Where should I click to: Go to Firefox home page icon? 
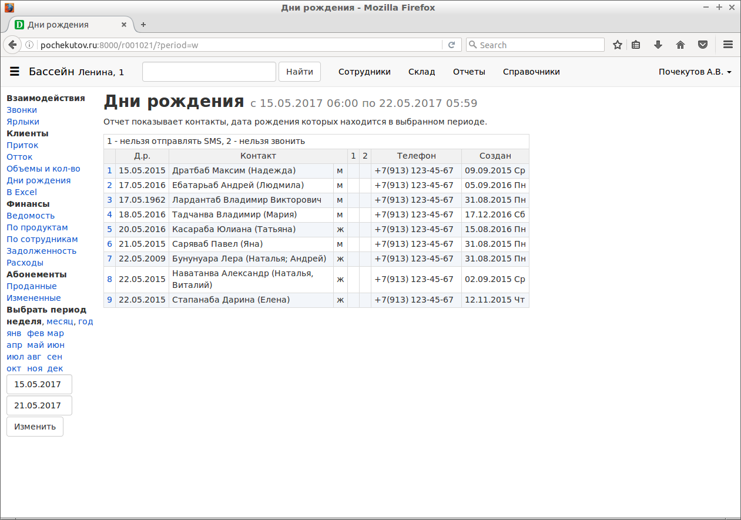(680, 45)
